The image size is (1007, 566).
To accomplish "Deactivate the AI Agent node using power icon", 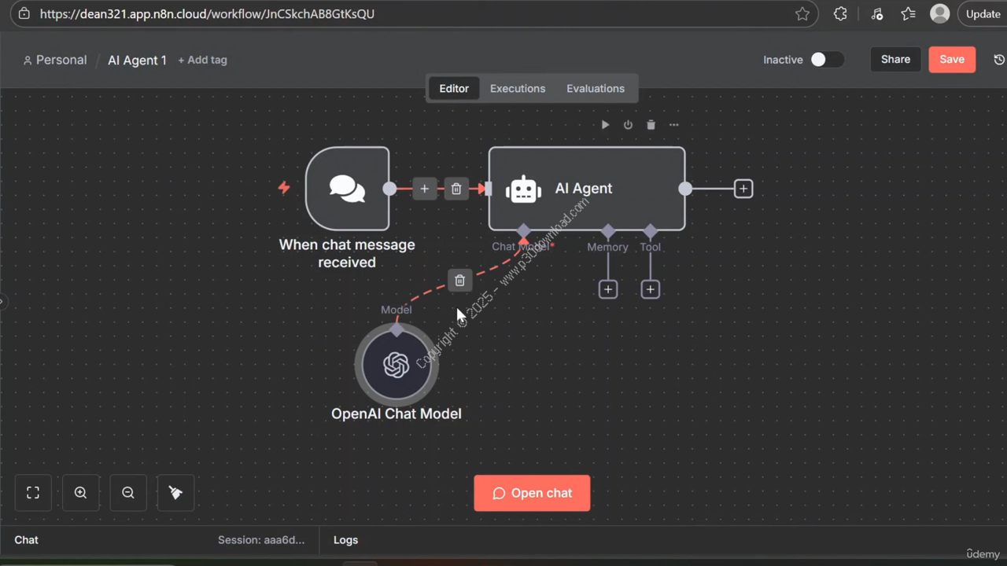I will pyautogui.click(x=628, y=125).
